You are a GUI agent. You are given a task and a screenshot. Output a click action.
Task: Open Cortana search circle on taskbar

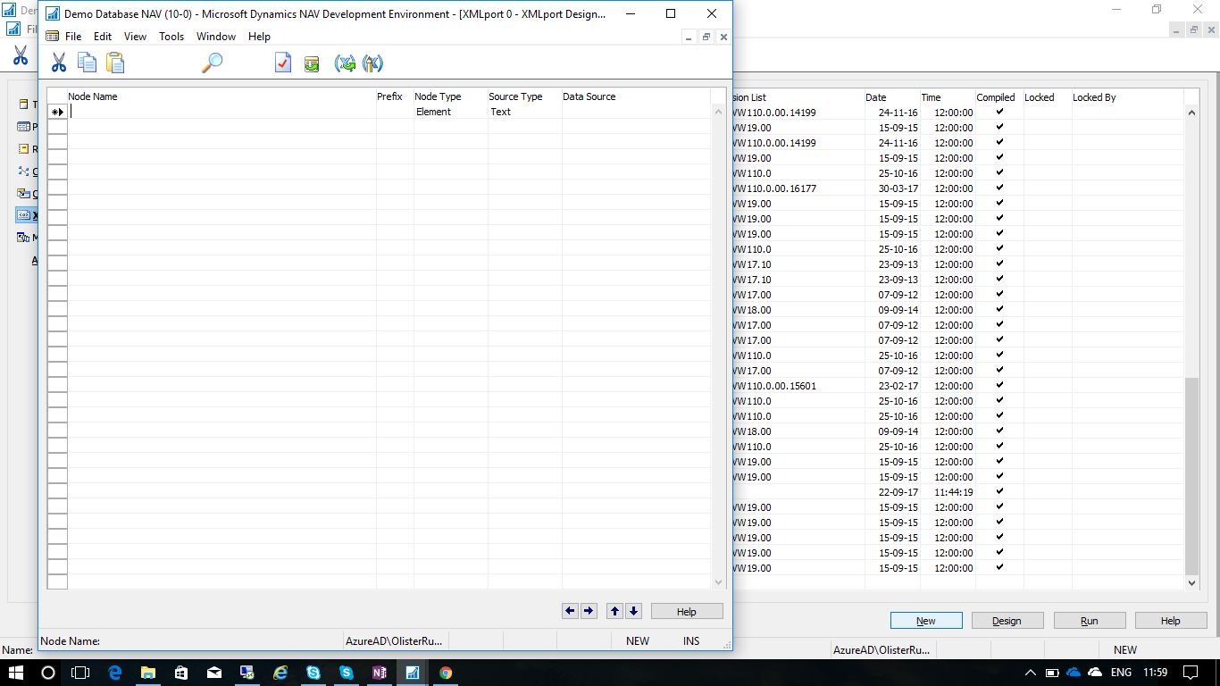[48, 673]
